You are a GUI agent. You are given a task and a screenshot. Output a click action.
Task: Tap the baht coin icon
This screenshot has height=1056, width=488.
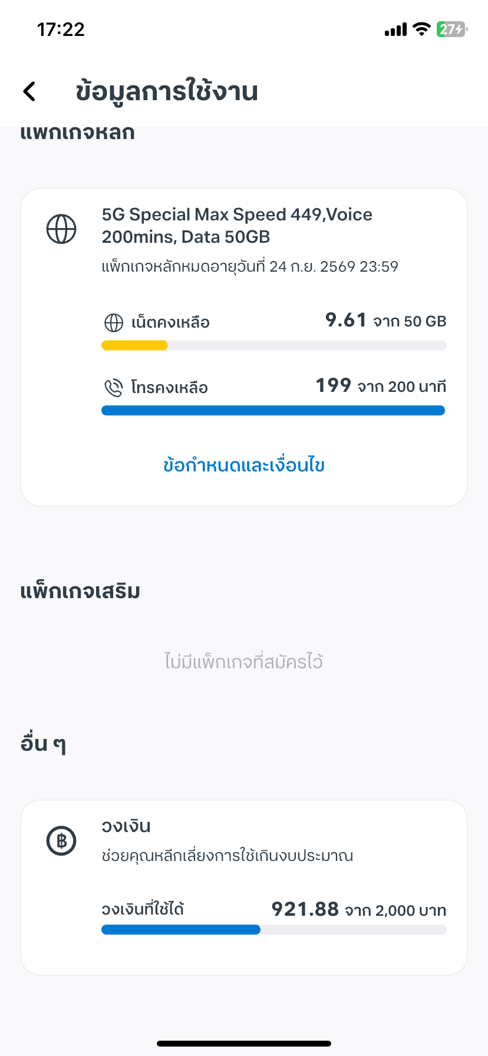61,841
